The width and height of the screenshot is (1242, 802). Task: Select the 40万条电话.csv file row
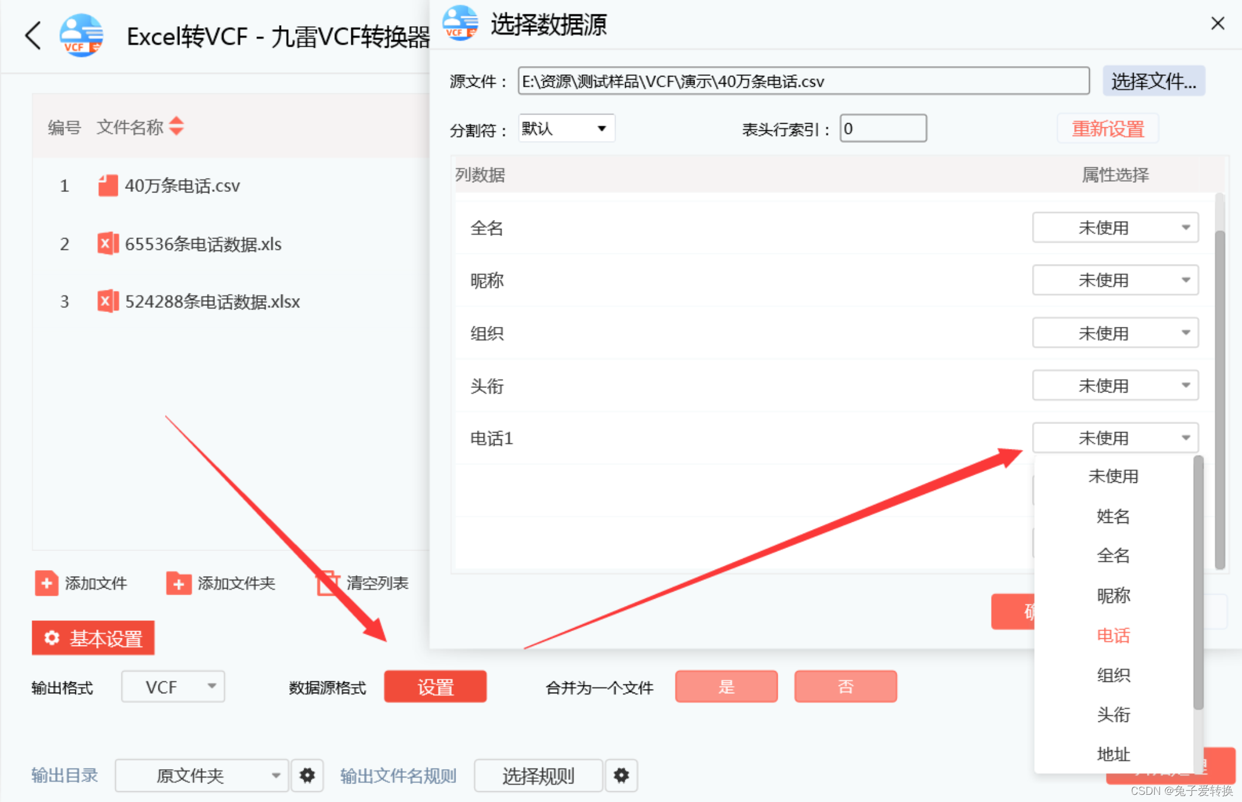coord(182,186)
